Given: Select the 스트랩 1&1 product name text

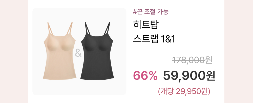Looking at the screenshot, I should 154,39.
